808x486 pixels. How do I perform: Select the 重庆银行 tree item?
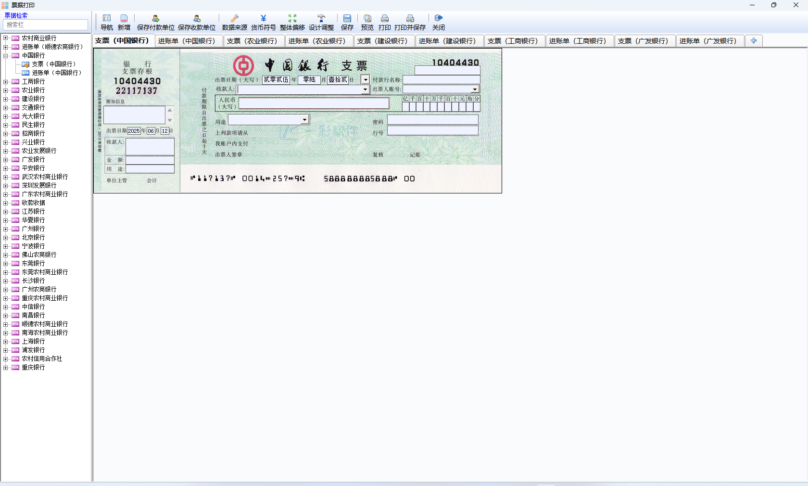tap(33, 367)
